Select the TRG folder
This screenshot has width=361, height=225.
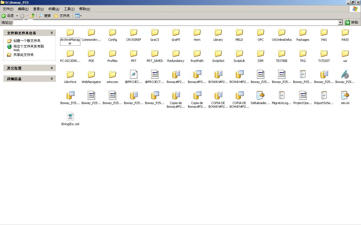pos(303,56)
